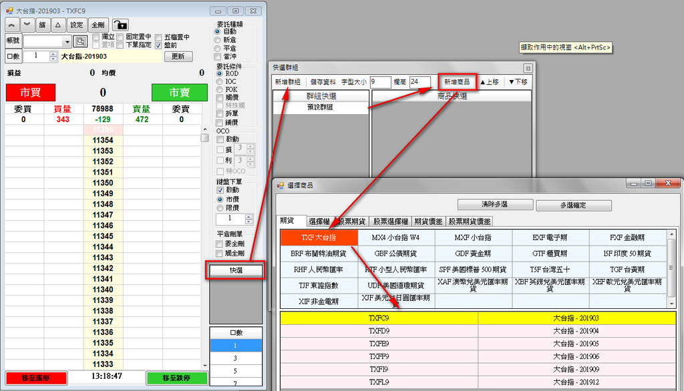Switch to the 選擇權 tab
The width and height of the screenshot is (684, 391).
tap(319, 222)
